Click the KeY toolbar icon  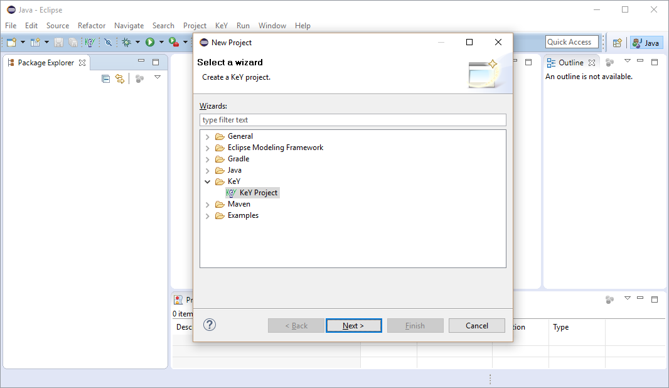(x=90, y=42)
